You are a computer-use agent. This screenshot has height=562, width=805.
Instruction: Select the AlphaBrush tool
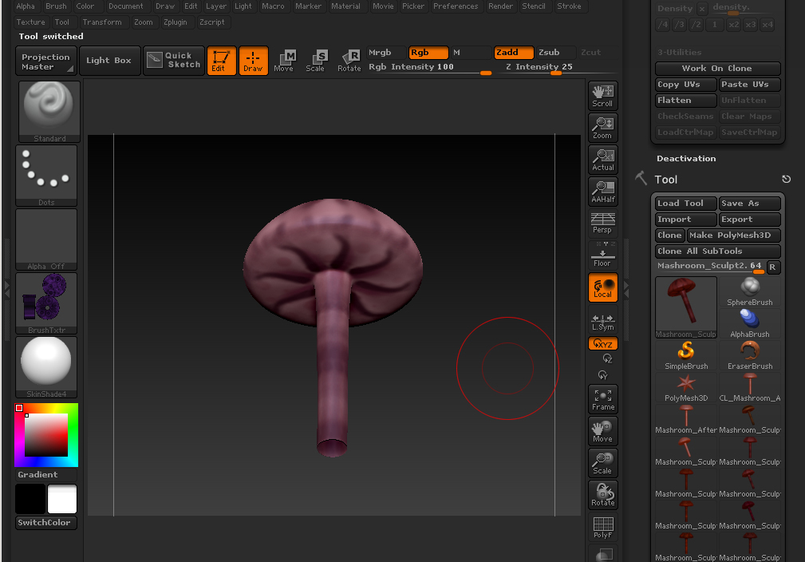[750, 323]
